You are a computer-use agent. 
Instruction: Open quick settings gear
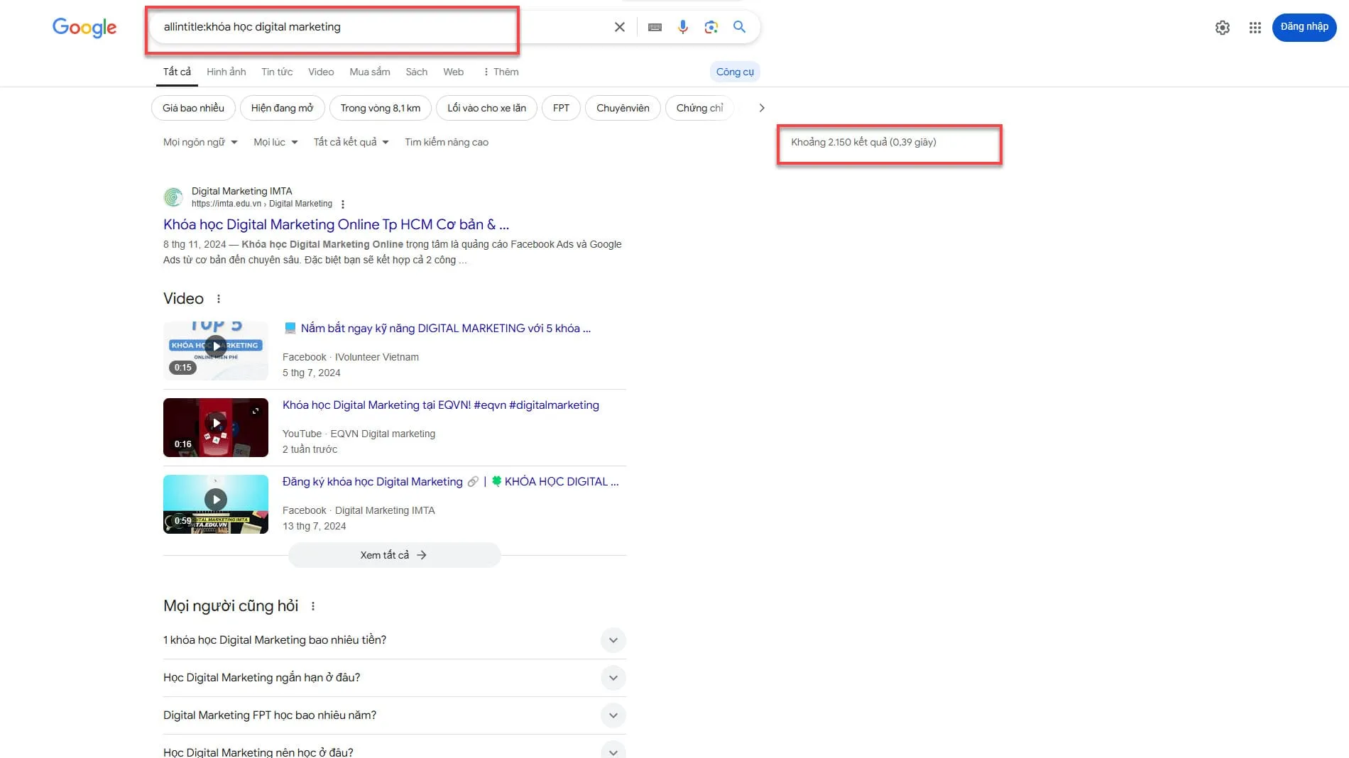click(1223, 27)
